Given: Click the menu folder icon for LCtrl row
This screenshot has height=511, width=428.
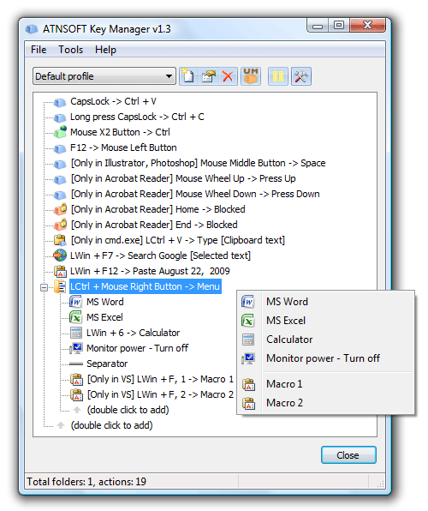Looking at the screenshot, I should tap(60, 286).
